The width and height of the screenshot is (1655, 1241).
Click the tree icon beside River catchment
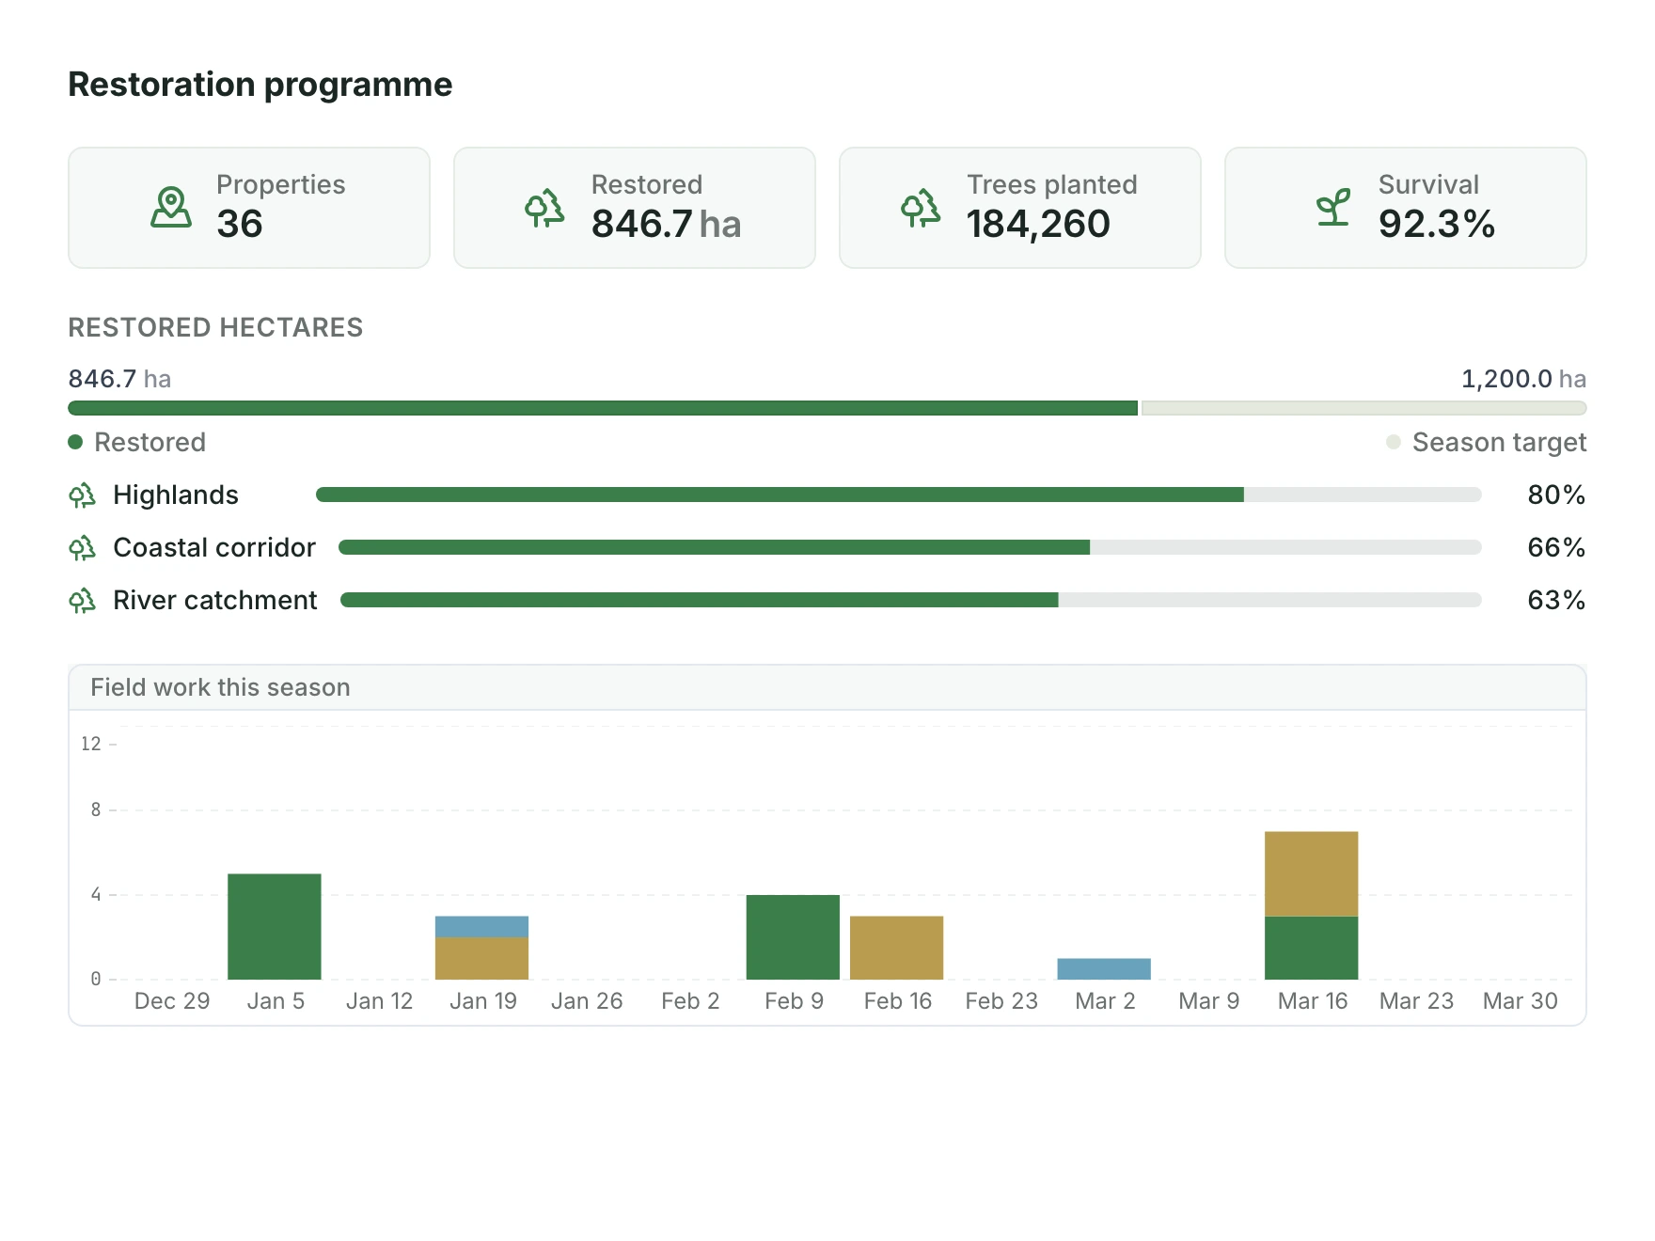(83, 601)
